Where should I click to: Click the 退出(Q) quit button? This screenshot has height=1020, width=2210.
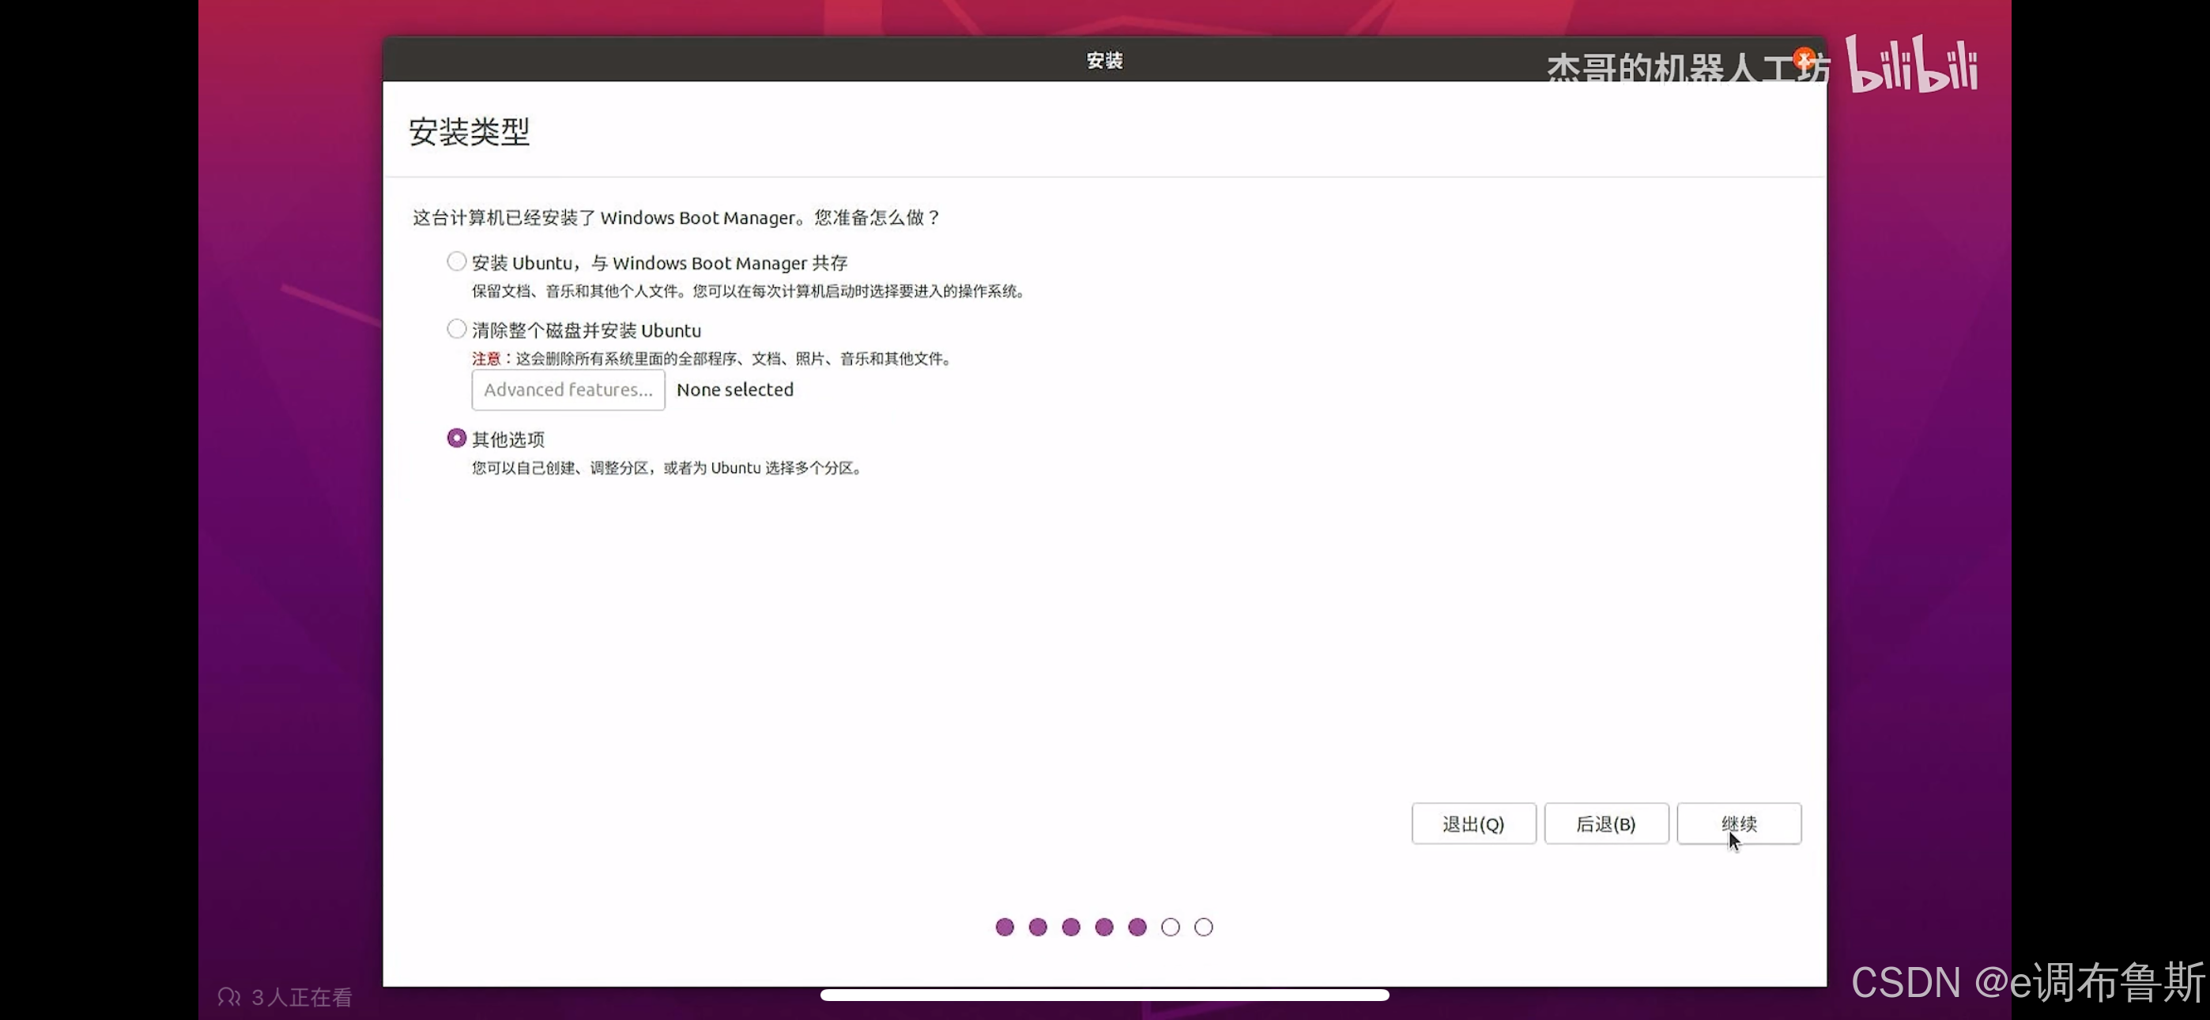pyautogui.click(x=1473, y=823)
